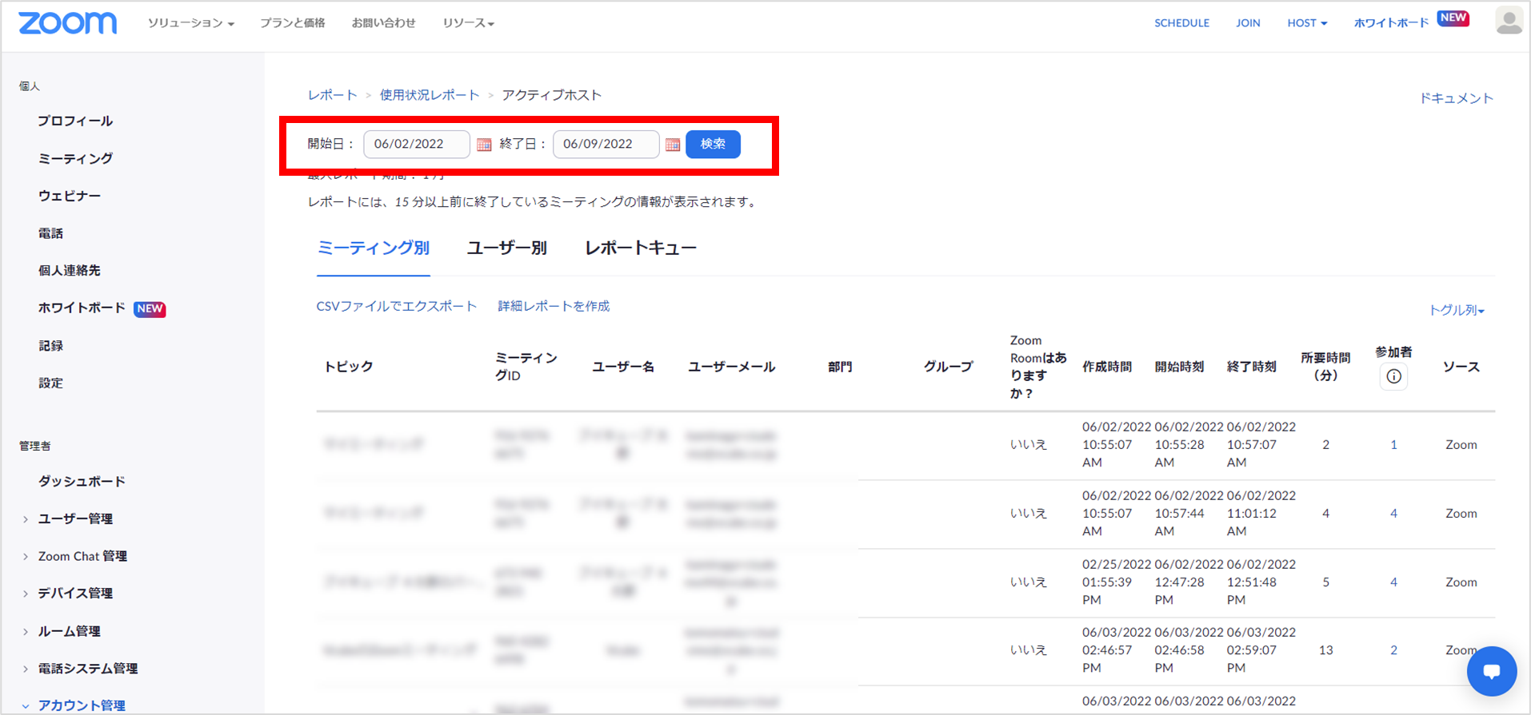Click the 終了日 date field

pyautogui.click(x=606, y=145)
